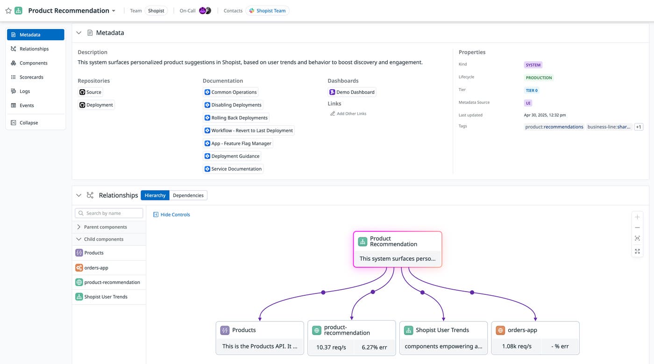Expand the Parent components list

(78, 227)
